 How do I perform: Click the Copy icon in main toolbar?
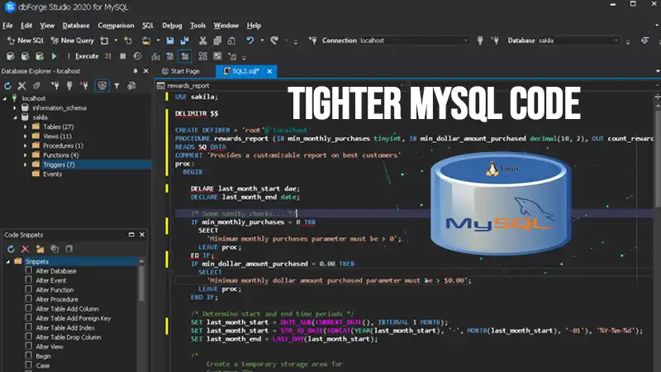[x=217, y=41]
